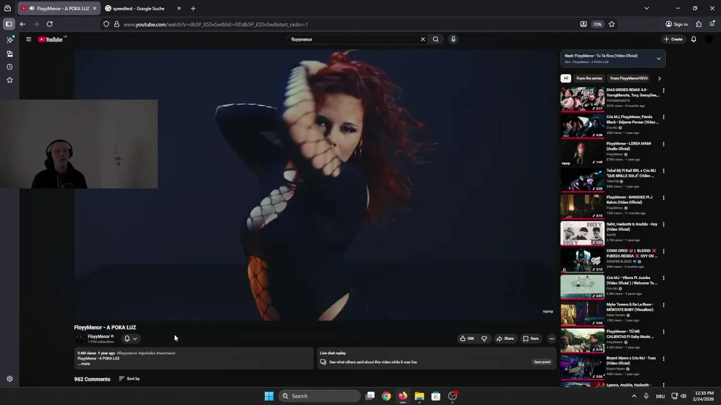Open the sidebar history clock icon
This screenshot has height=405, width=721.
click(x=10, y=67)
